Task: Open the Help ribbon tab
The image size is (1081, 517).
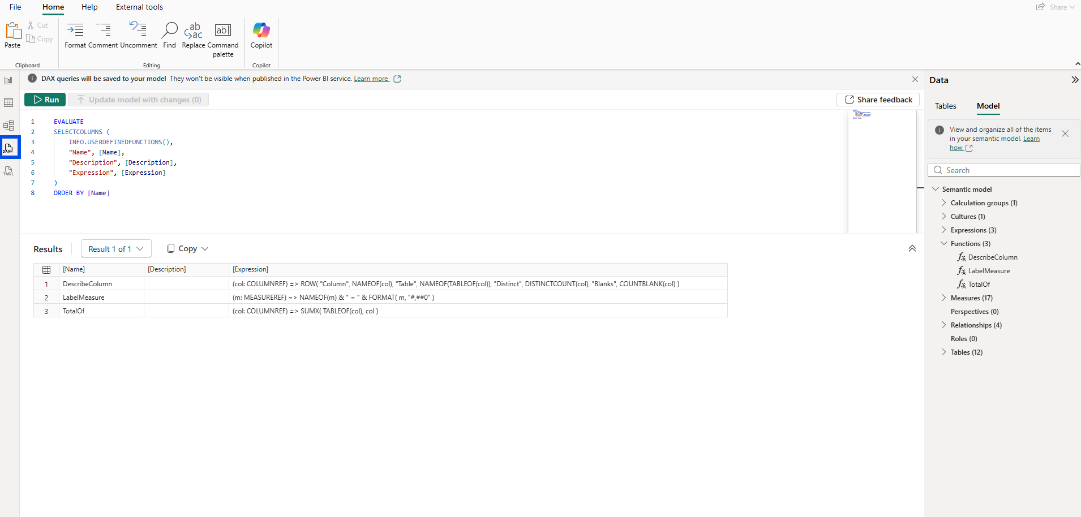Action: click(89, 7)
